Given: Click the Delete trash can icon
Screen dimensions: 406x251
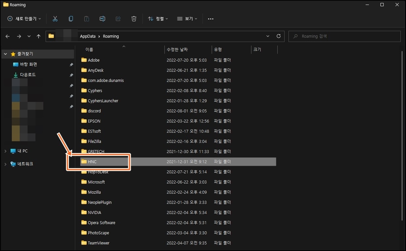Looking at the screenshot, I should (x=134, y=19).
